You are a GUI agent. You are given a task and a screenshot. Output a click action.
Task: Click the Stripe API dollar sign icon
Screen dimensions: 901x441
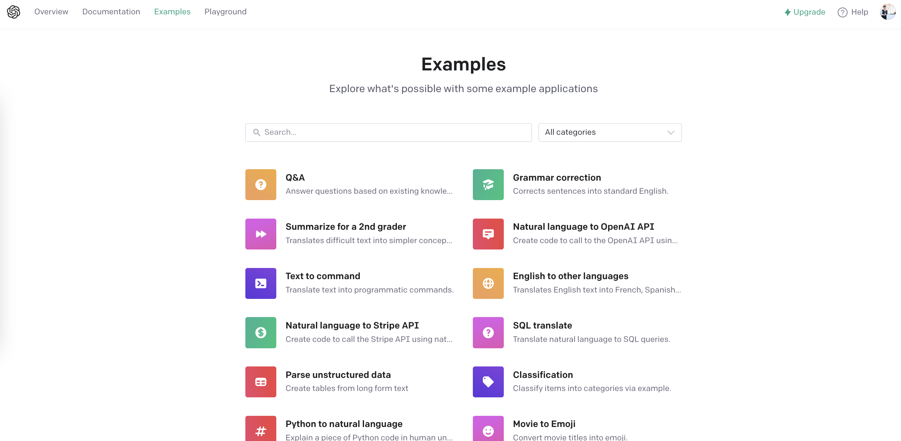coord(261,332)
